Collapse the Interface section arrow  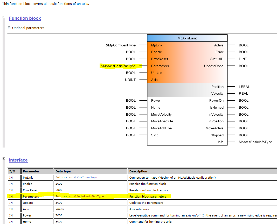4,158
